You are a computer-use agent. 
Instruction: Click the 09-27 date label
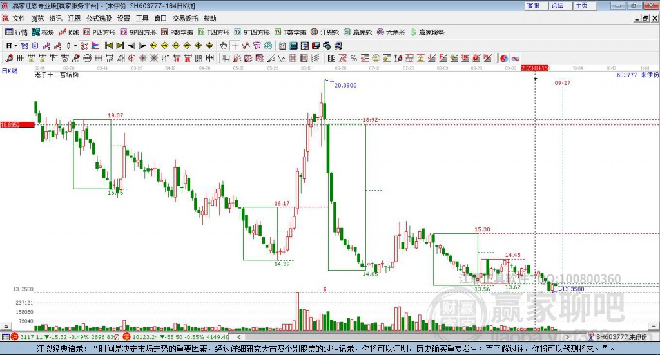(x=562, y=83)
